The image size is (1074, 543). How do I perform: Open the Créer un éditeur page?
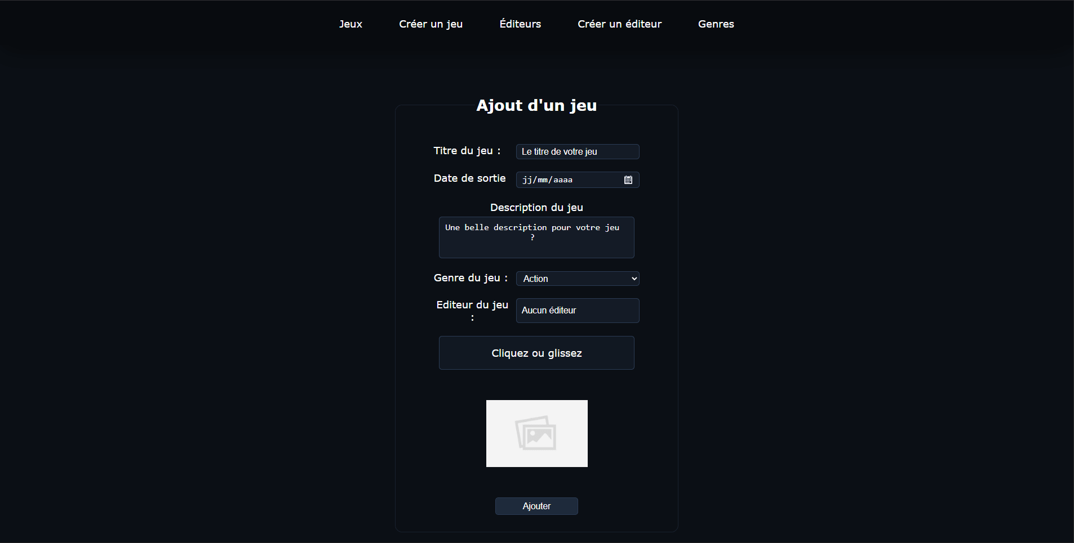click(619, 24)
